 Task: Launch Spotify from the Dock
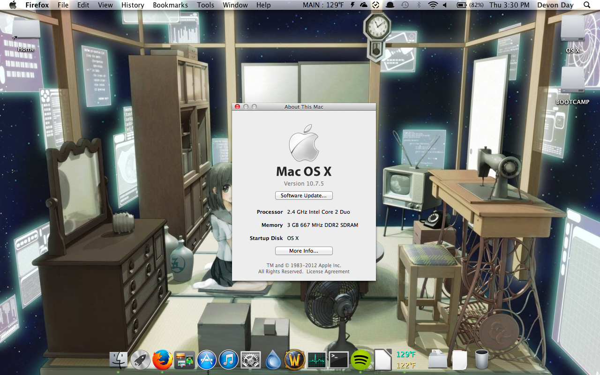coord(360,360)
